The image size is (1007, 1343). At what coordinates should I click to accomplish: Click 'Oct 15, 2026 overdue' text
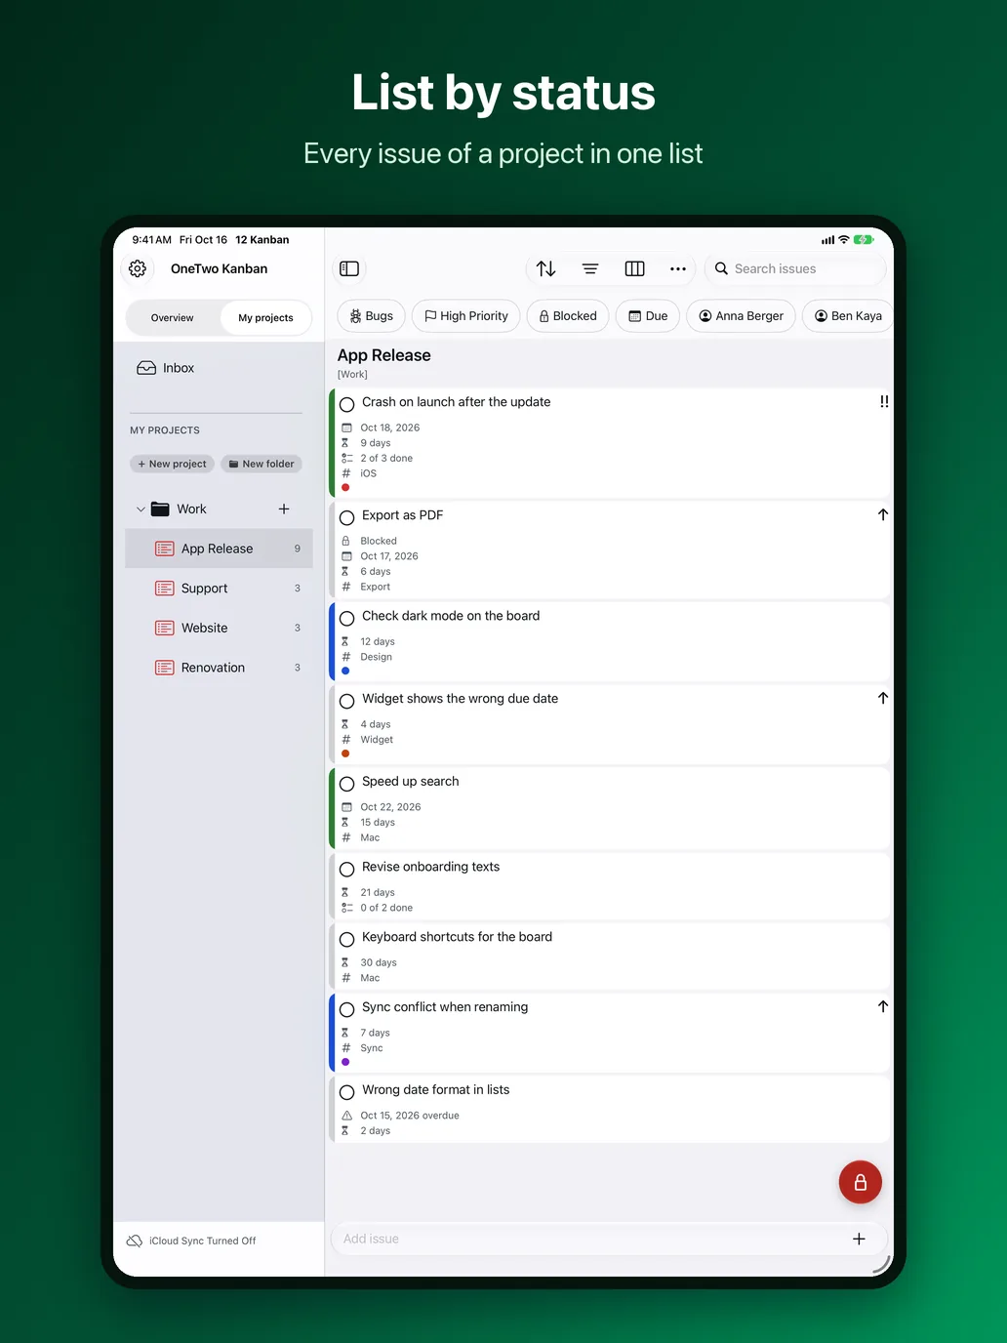410,1116
